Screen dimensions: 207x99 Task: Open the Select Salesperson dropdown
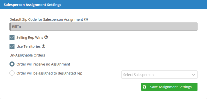pyautogui.click(x=159, y=74)
